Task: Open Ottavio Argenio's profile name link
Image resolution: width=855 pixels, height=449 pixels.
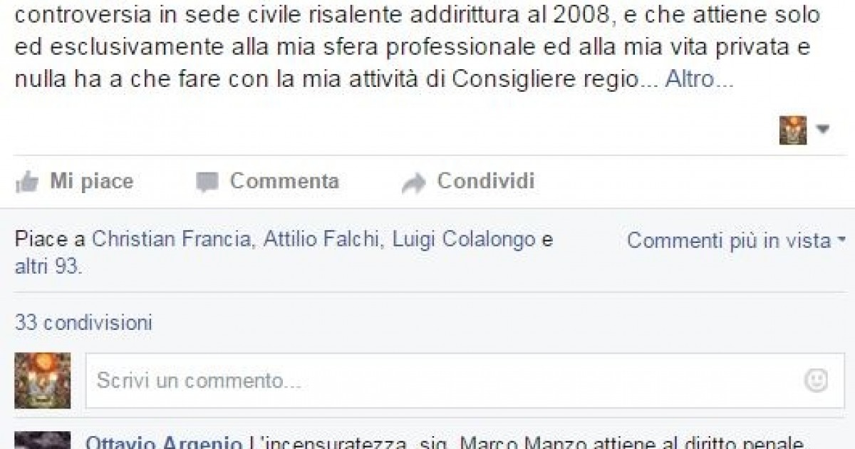Action: (x=164, y=443)
